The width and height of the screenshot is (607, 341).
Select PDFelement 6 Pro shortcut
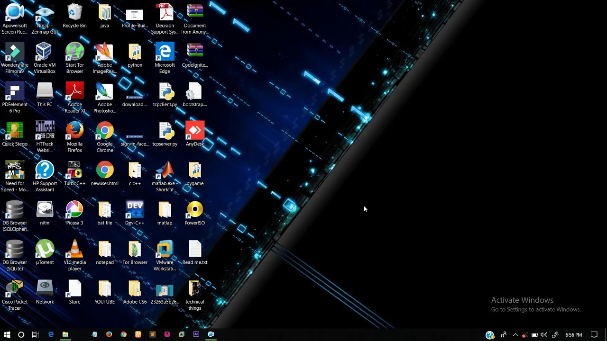[x=15, y=98]
